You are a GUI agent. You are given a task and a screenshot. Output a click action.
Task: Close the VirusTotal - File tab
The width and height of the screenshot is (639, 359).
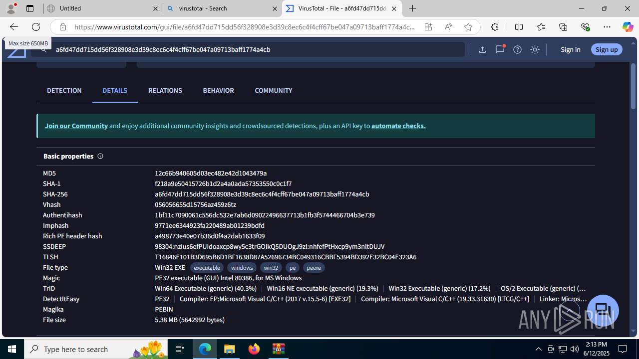tap(394, 8)
